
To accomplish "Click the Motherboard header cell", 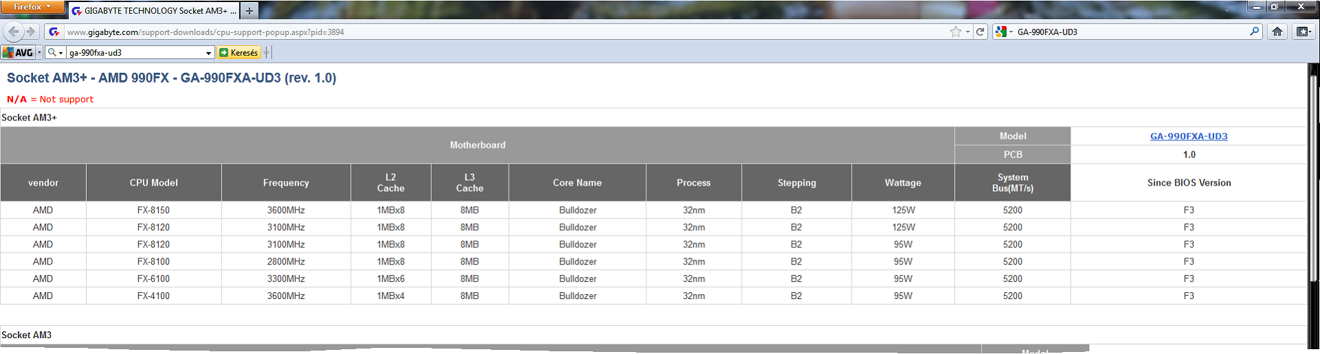I will click(x=477, y=145).
